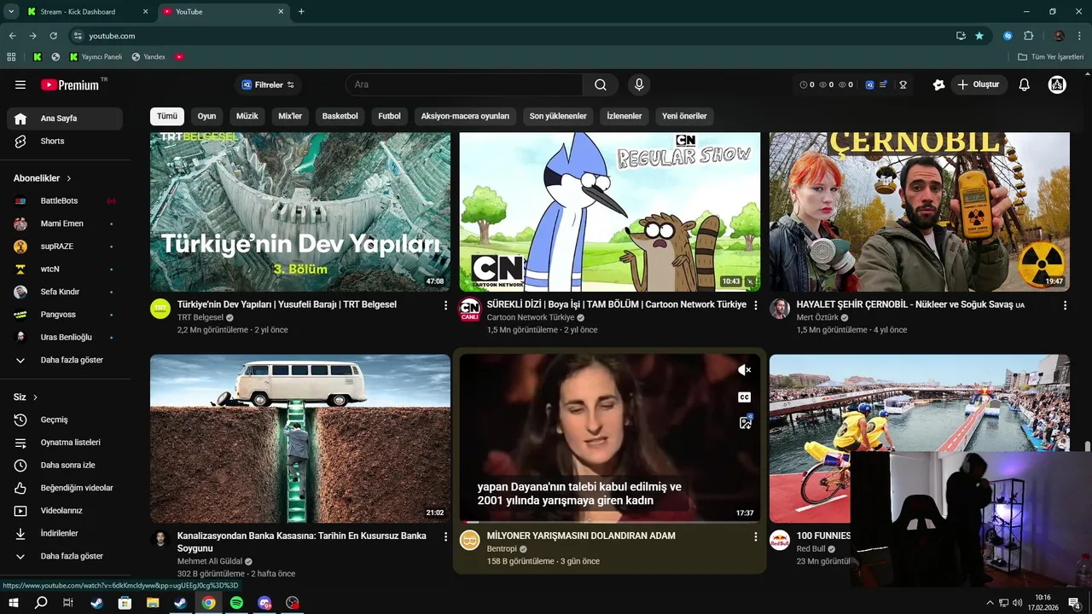Start voice search with the microphone
The image size is (1092, 614).
pyautogui.click(x=638, y=84)
